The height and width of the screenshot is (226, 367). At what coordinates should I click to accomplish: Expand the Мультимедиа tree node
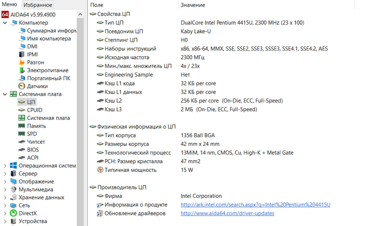(5, 190)
